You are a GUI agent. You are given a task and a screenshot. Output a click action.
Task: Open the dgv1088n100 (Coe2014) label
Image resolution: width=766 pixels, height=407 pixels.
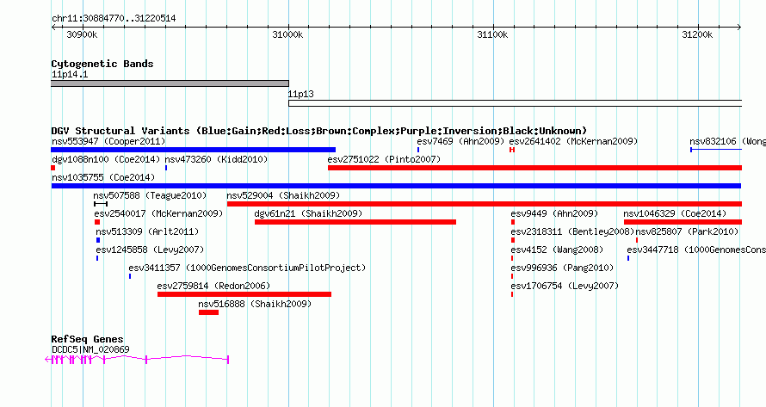[x=106, y=159]
